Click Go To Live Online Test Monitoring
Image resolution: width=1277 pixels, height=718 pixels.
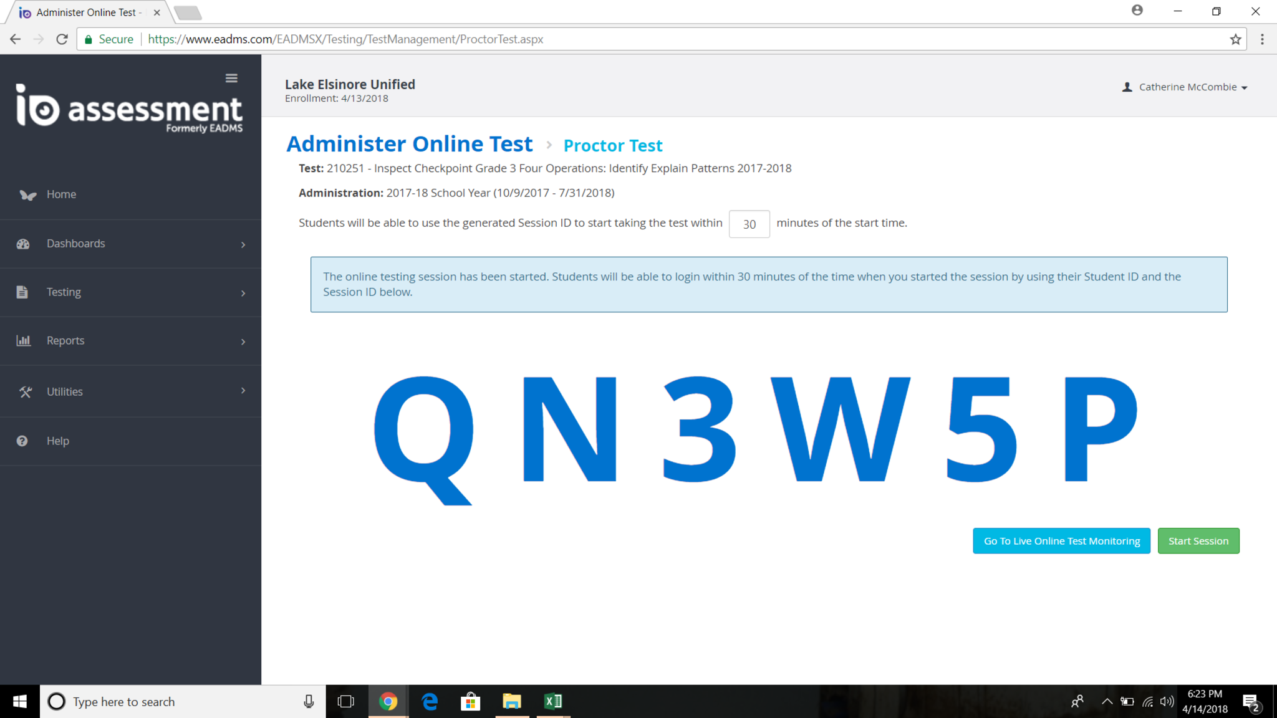[x=1061, y=541]
